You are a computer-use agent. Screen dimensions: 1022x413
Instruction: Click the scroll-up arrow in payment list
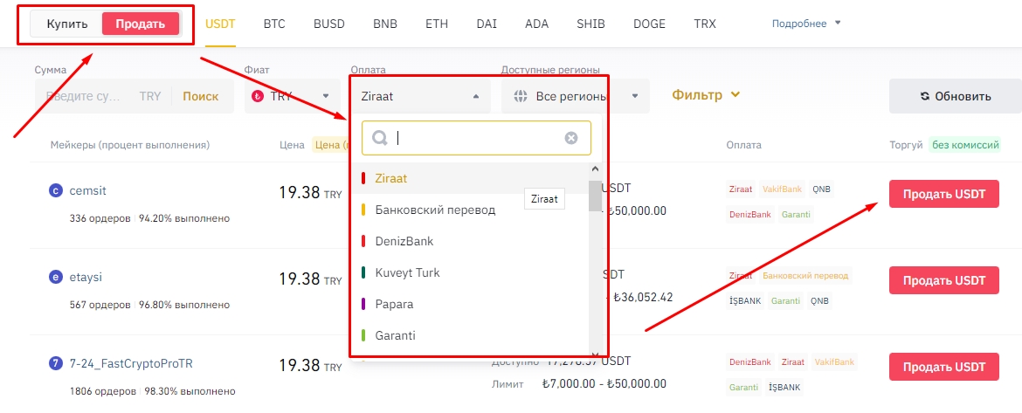click(596, 169)
